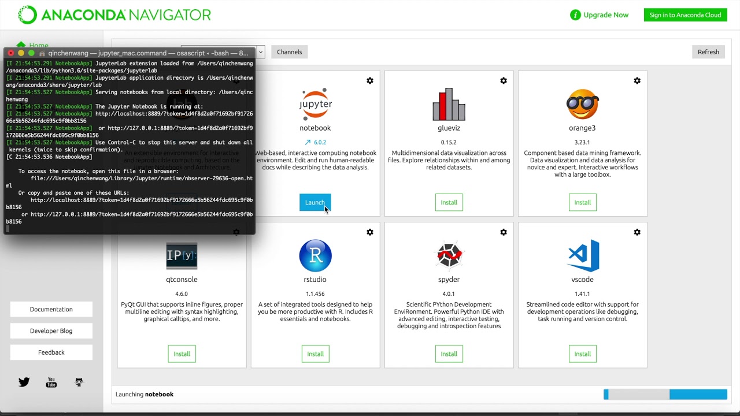Click the glueviz bar chart logo
The width and height of the screenshot is (740, 416).
449,104
